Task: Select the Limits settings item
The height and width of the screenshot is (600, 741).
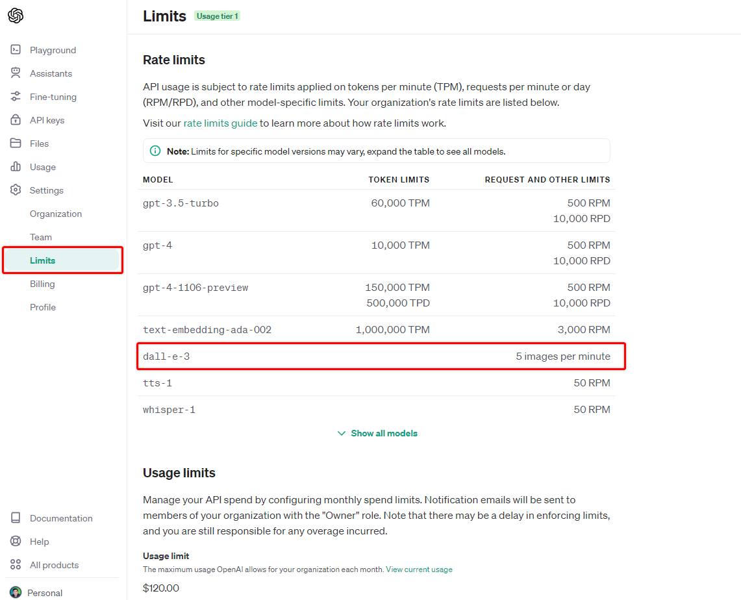Action: 62,260
